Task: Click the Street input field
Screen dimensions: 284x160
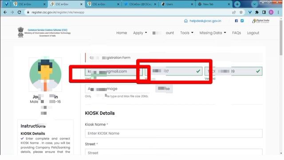Action: 174,152
